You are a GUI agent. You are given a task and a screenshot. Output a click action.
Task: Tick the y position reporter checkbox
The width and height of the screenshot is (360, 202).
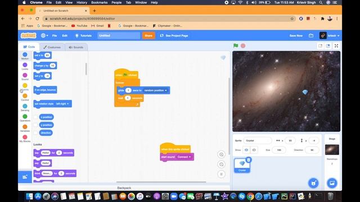coord(35,125)
